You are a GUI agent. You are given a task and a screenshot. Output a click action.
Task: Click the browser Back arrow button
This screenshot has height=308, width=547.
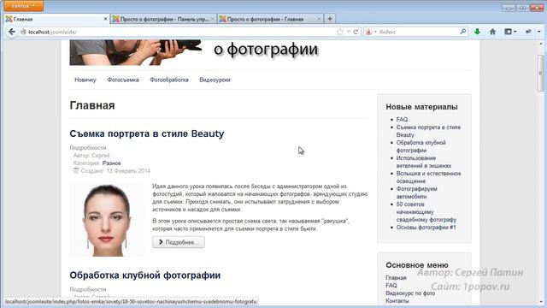click(11, 32)
